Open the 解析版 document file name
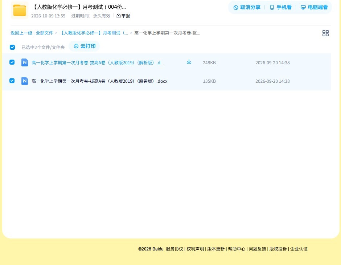The width and height of the screenshot is (341, 265). (98, 63)
